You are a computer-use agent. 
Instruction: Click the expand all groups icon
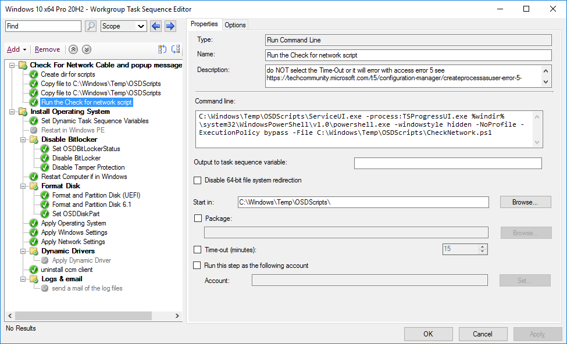162,49
